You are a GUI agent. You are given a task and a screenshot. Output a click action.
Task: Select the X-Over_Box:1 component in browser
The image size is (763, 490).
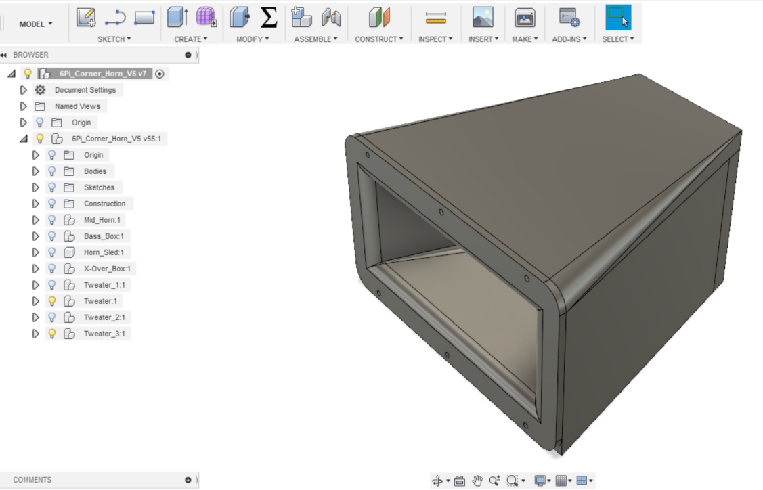tap(106, 269)
